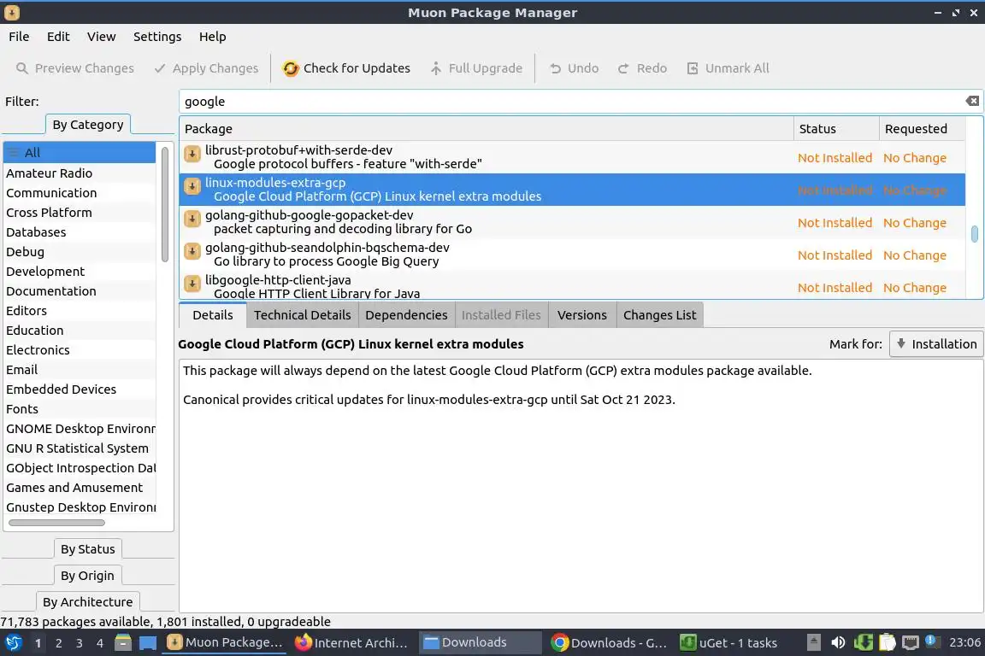Image resolution: width=985 pixels, height=656 pixels.
Task: Click golang-github-seandolphin-bqschema-dev package icon
Action: (x=192, y=251)
